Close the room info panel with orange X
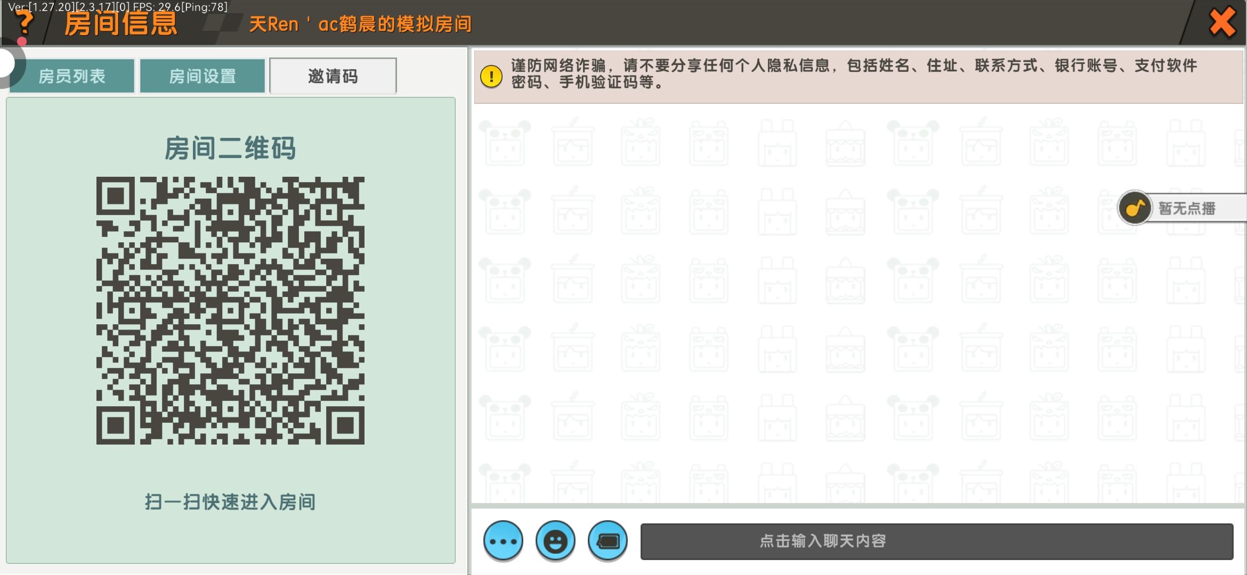The width and height of the screenshot is (1247, 575). click(x=1222, y=22)
